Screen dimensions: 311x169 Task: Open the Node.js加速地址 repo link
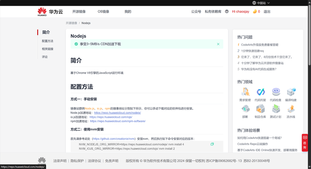(x=117, y=113)
